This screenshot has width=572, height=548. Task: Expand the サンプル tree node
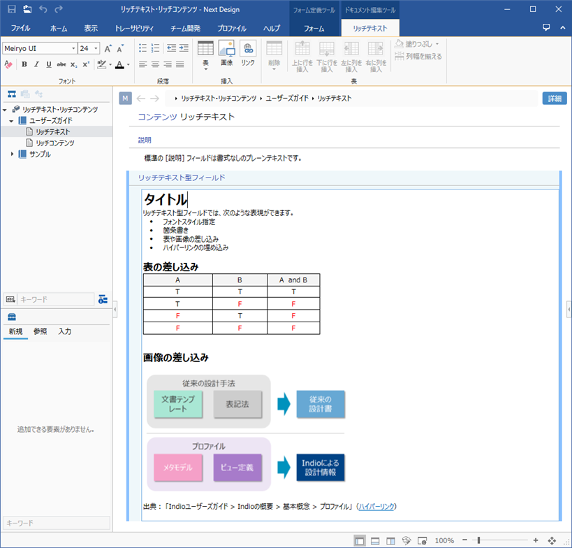click(x=12, y=154)
